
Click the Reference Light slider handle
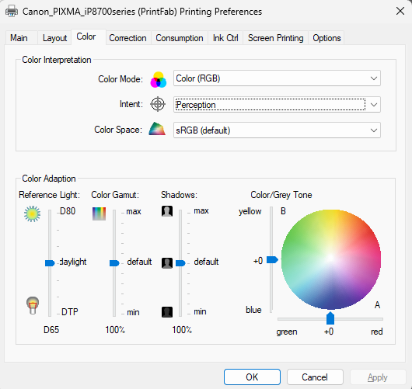point(50,263)
